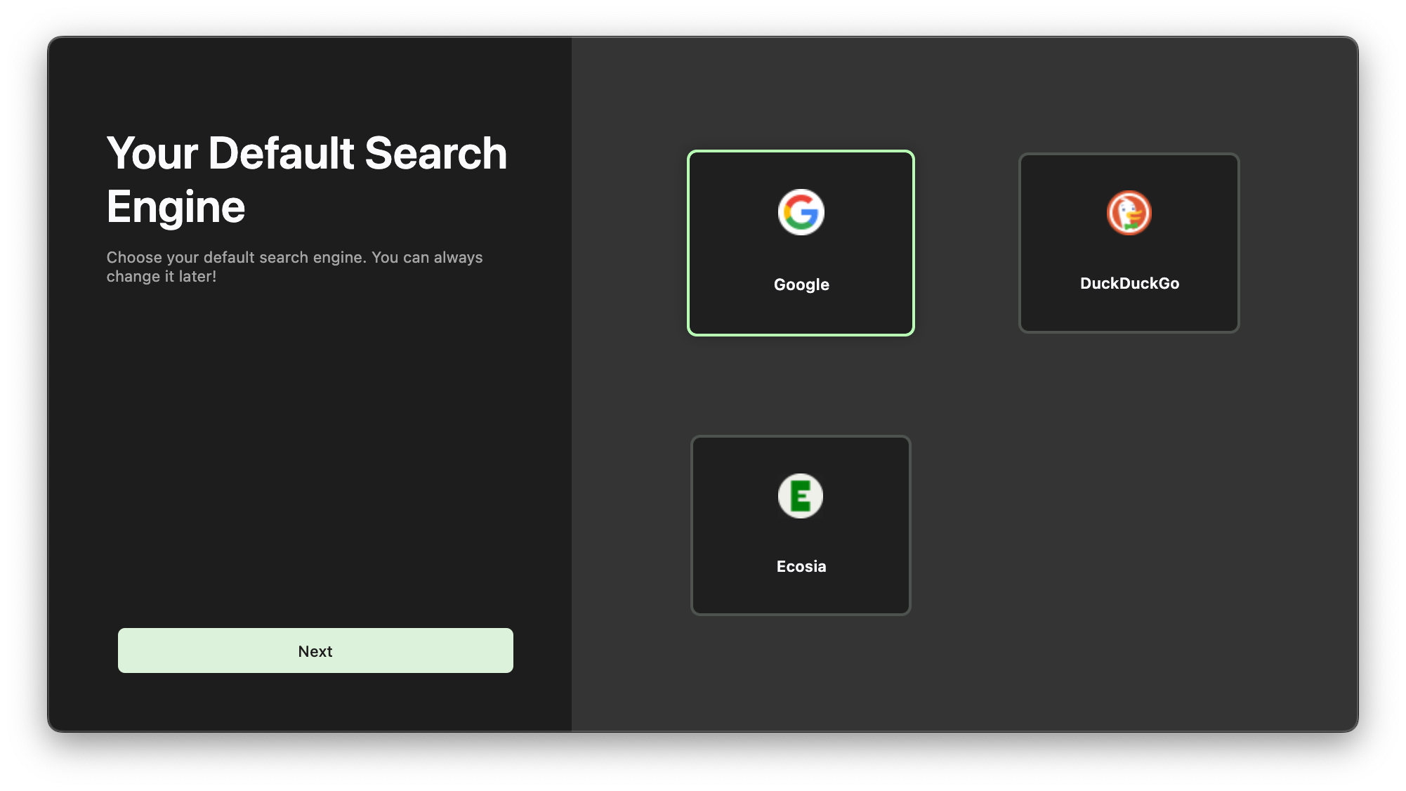Viewport: 1406px width, 791px height.
Task: Click the Google logo icon
Action: (x=801, y=212)
